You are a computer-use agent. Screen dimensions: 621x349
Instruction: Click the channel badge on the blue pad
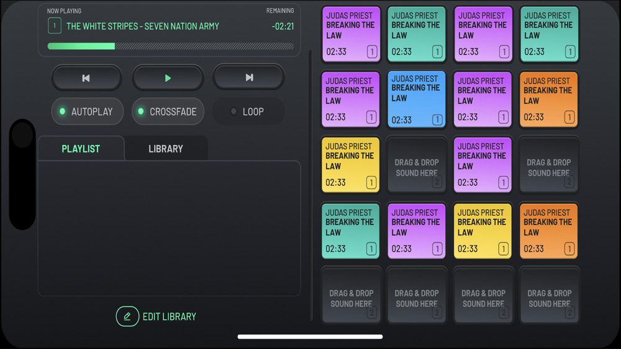pos(437,120)
